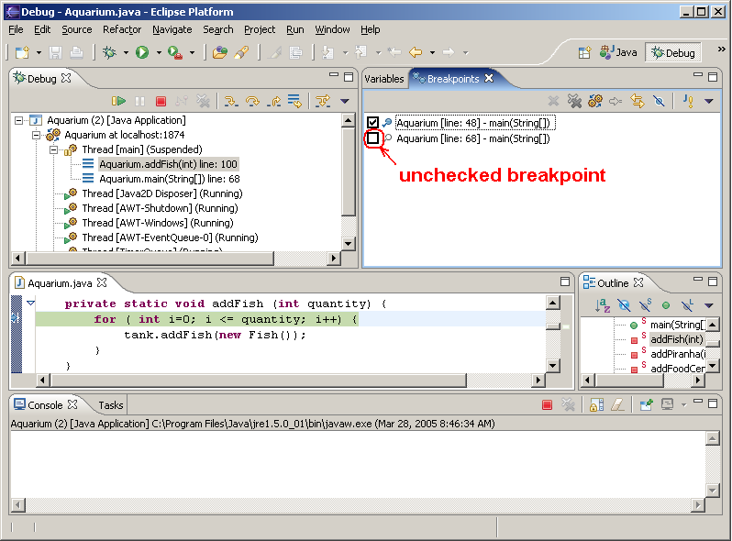Collapse the addFish method fold arrow in editor
Viewport: 732px width, 541px height.
[31, 304]
